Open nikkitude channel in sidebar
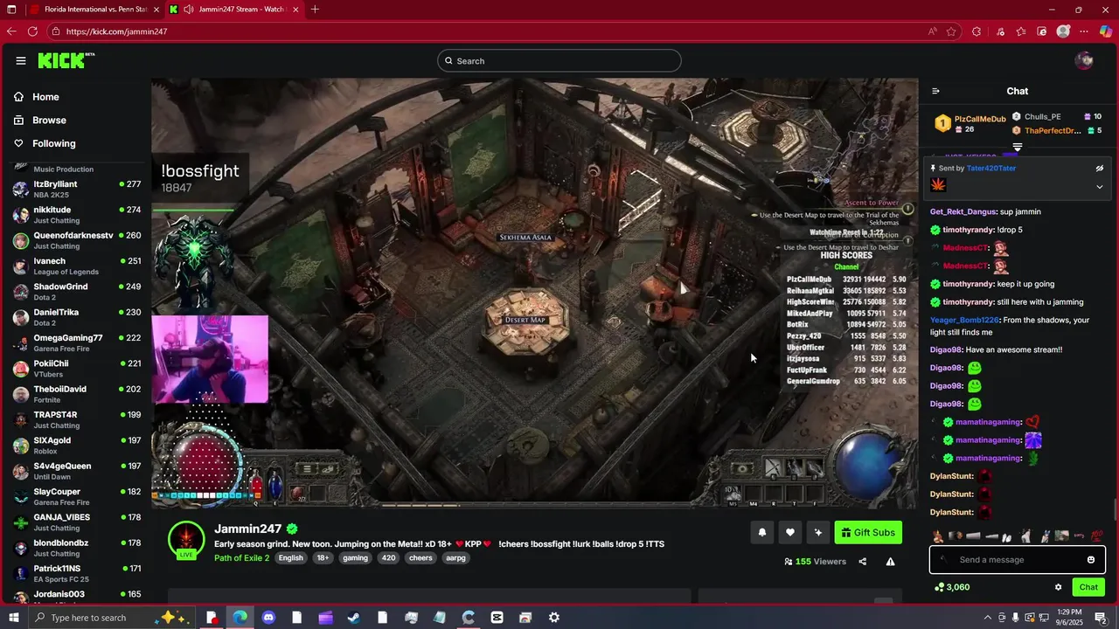The height and width of the screenshot is (629, 1119). click(x=77, y=215)
